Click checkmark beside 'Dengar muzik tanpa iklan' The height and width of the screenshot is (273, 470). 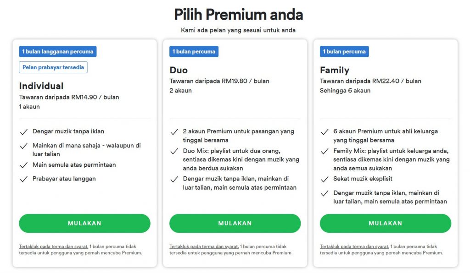coord(24,132)
